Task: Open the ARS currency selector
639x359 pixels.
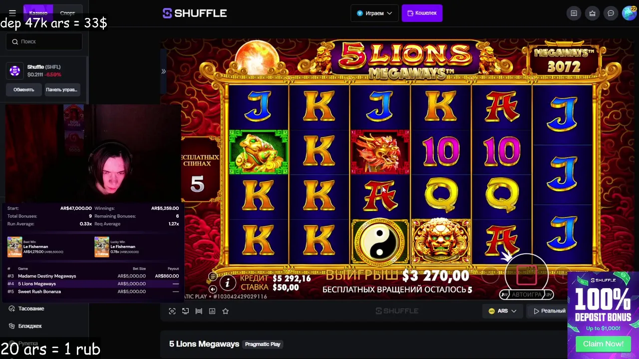Action: (502, 311)
